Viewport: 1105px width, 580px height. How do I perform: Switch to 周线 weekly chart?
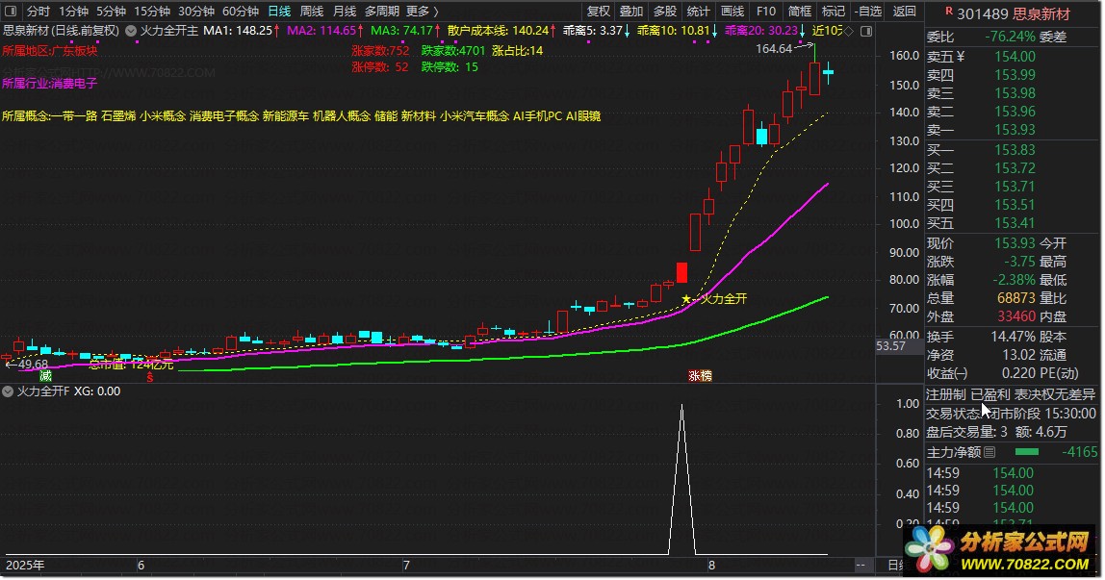click(x=312, y=12)
